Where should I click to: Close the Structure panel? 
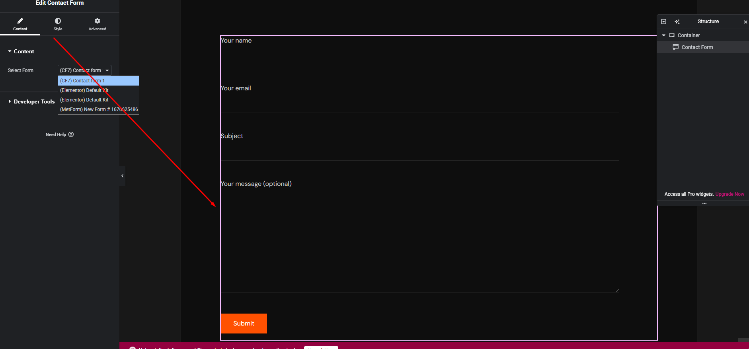745,22
